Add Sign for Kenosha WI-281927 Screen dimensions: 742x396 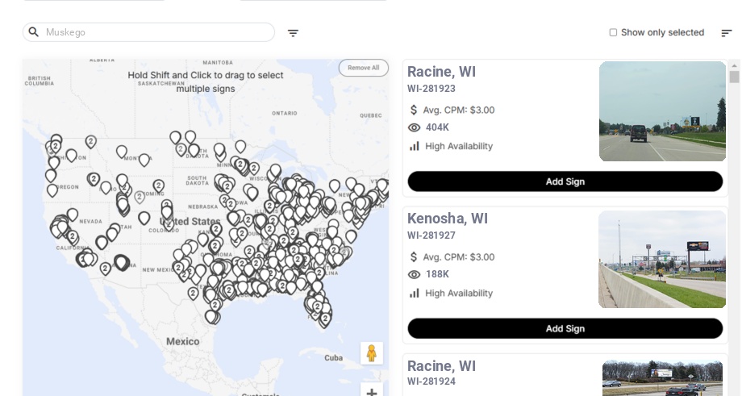pyautogui.click(x=565, y=328)
